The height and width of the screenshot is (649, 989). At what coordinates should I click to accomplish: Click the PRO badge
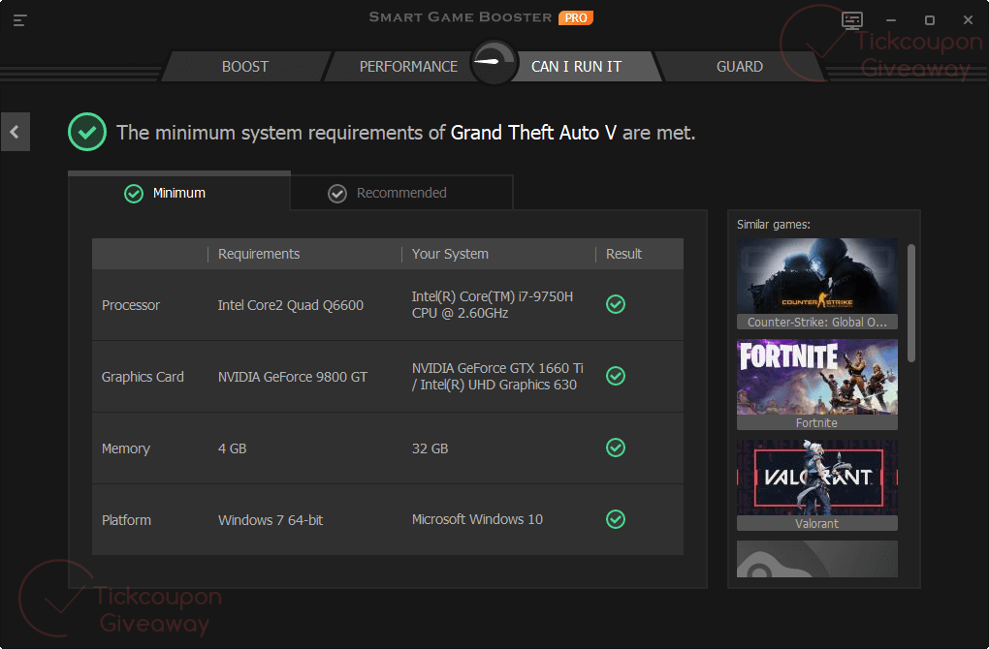[x=575, y=17]
